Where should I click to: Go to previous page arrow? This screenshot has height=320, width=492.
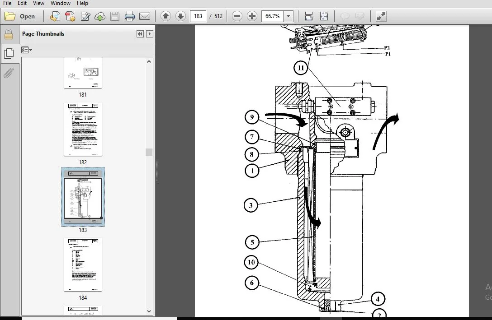[166, 16]
